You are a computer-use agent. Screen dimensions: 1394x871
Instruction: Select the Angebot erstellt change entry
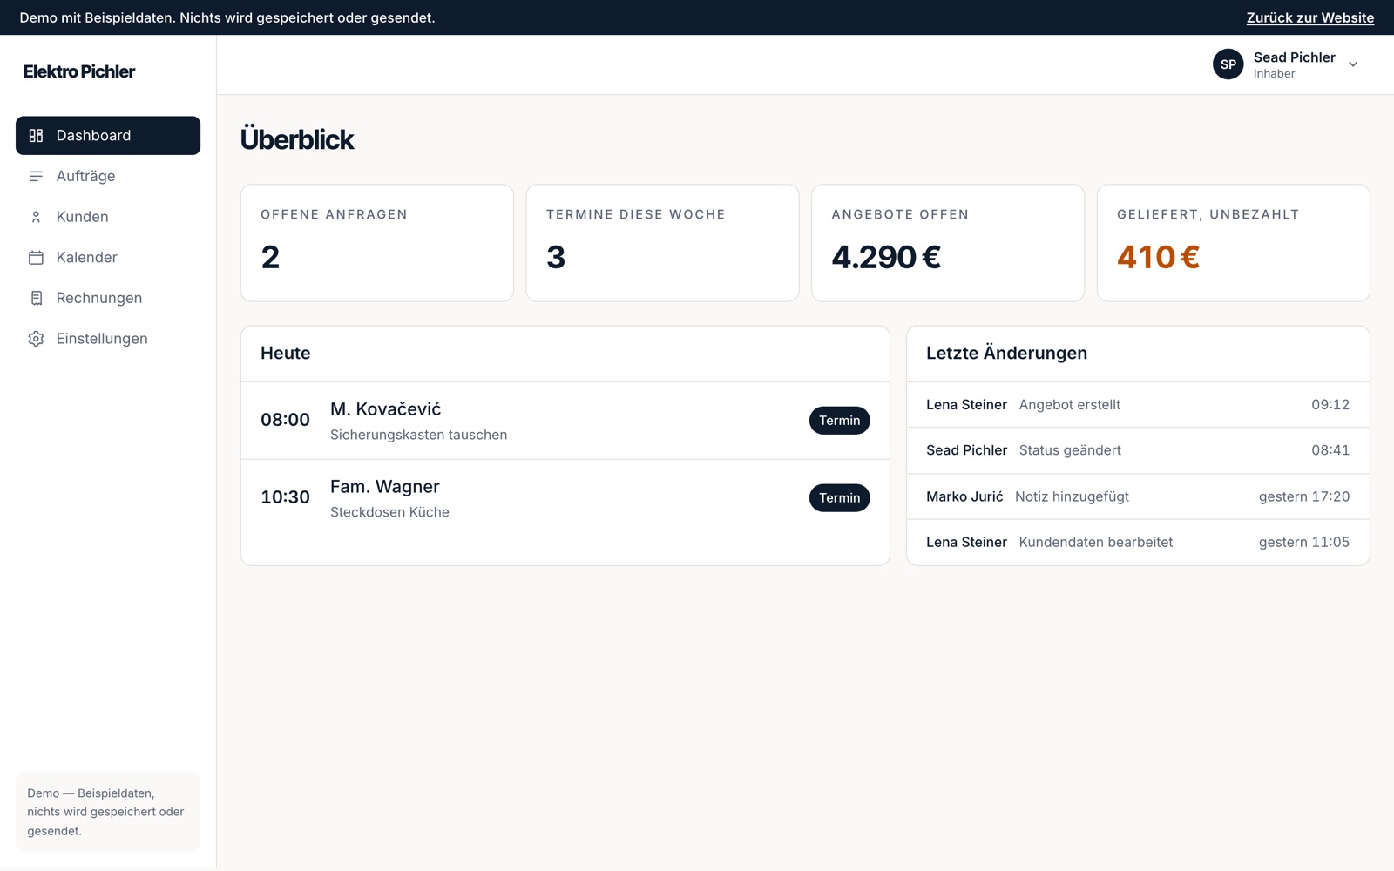click(x=1138, y=405)
